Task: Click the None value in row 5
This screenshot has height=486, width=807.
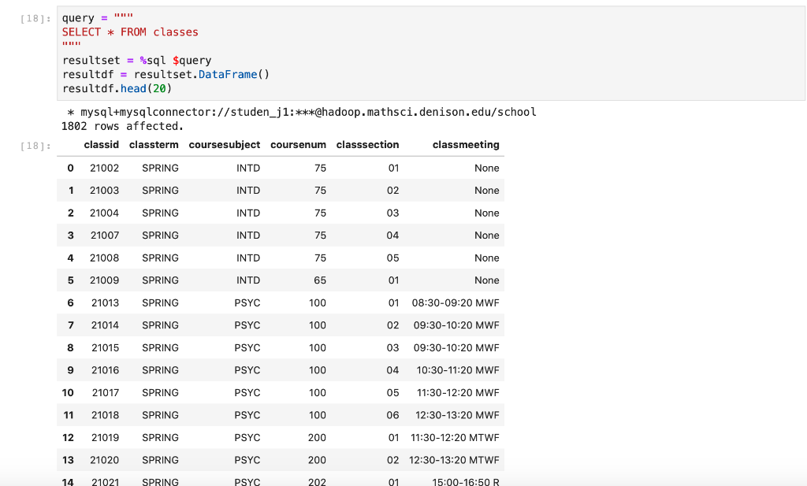Action: (x=487, y=280)
